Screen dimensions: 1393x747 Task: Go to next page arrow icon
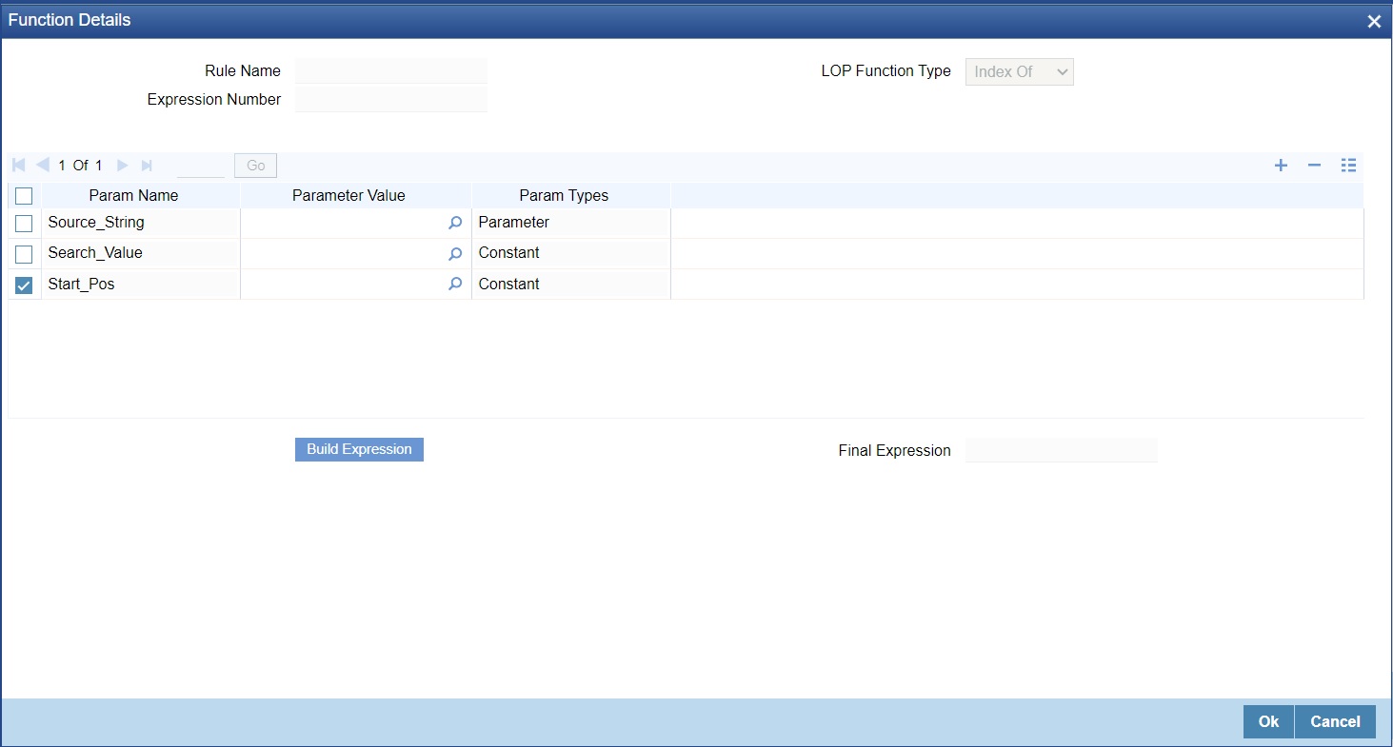click(x=123, y=166)
